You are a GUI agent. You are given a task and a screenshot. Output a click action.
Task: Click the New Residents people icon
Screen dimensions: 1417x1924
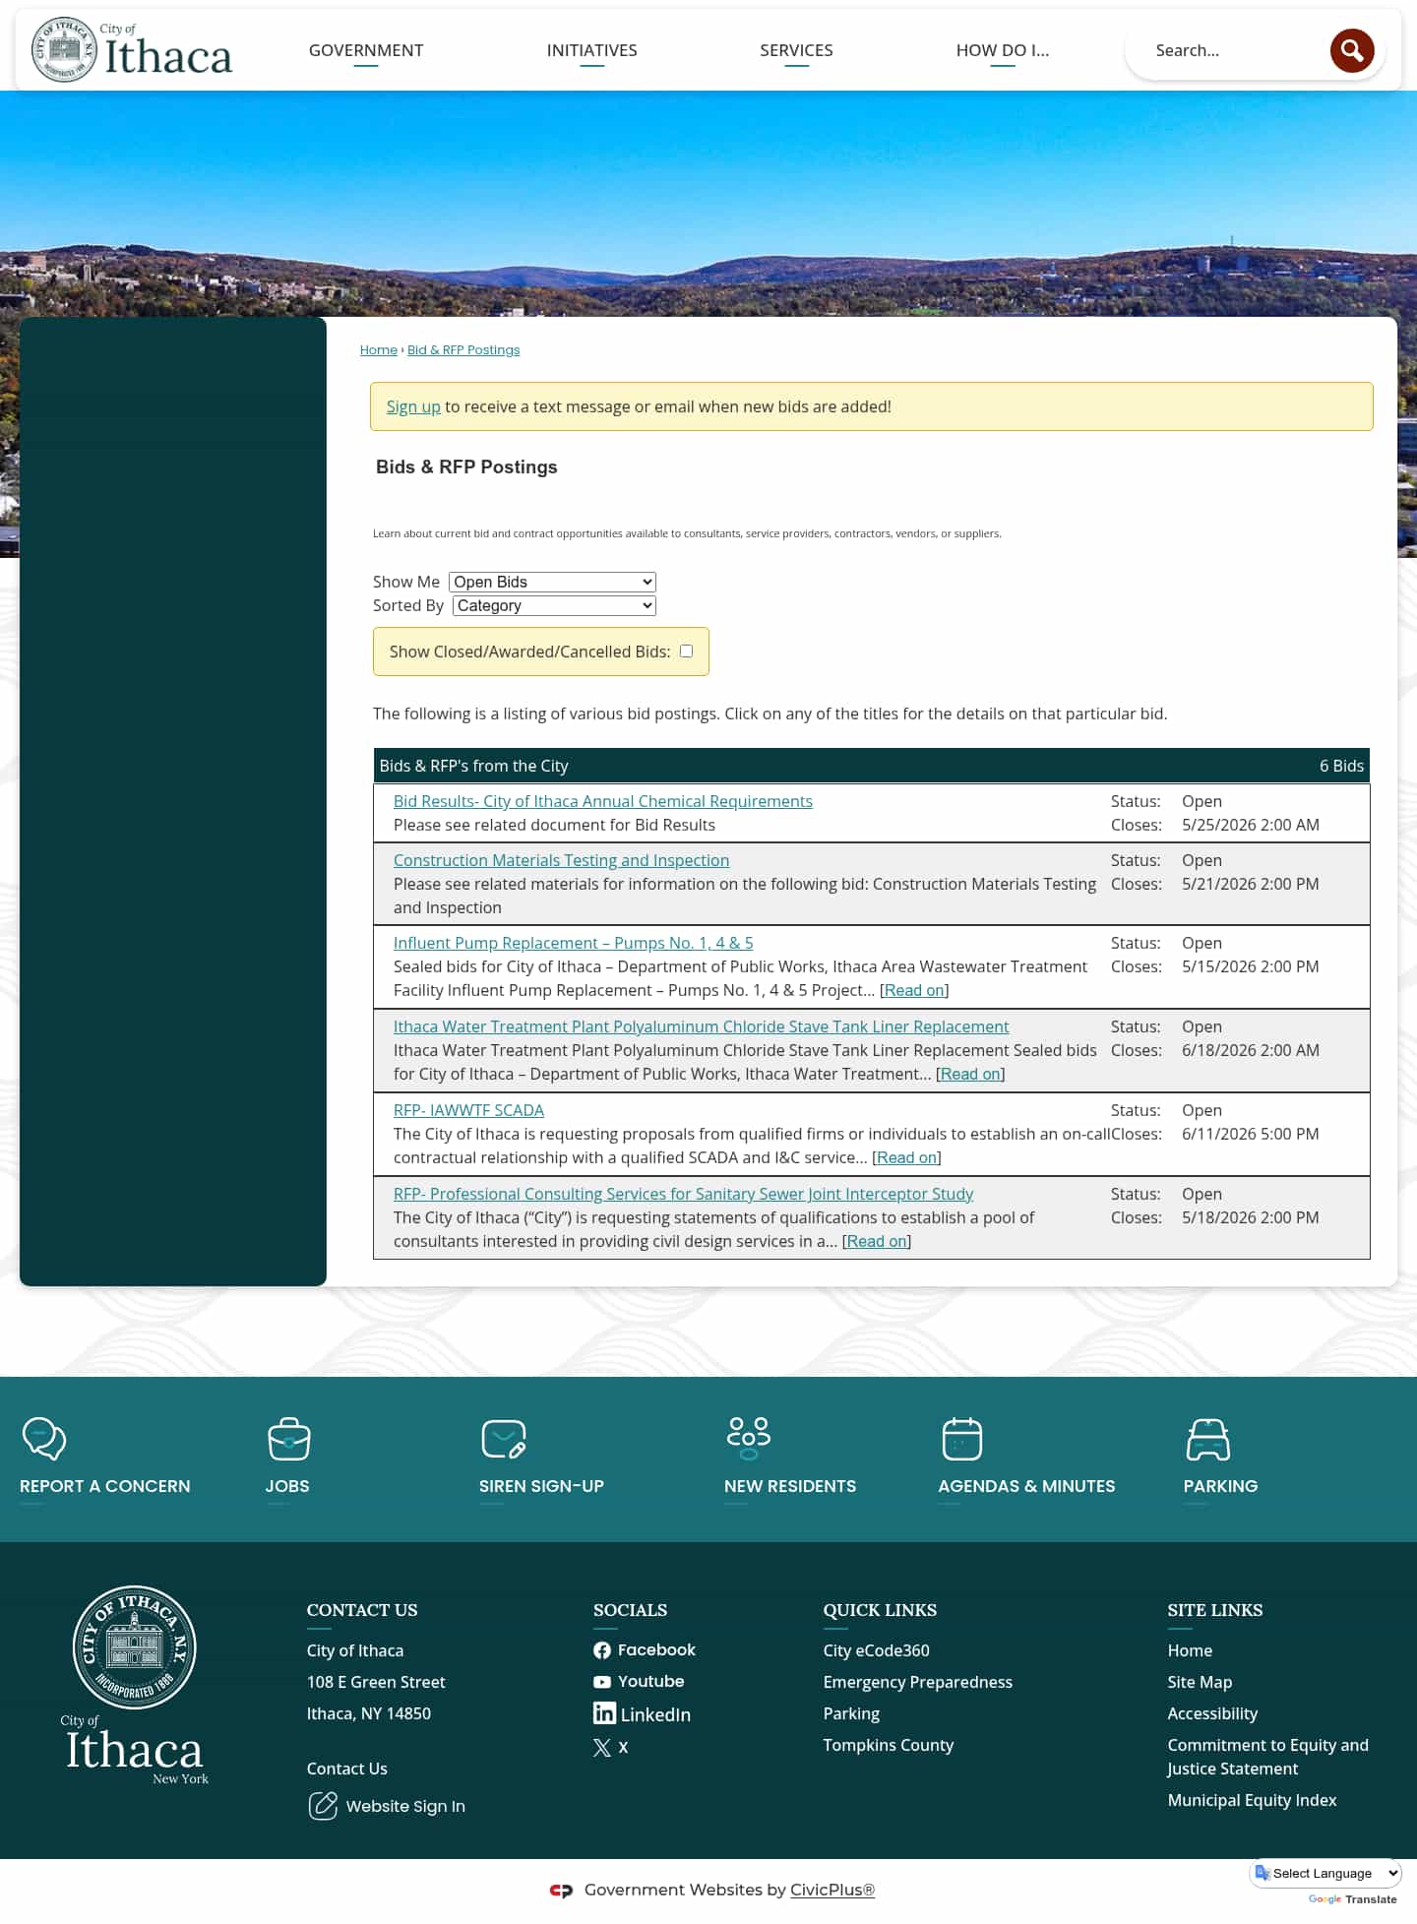749,1439
